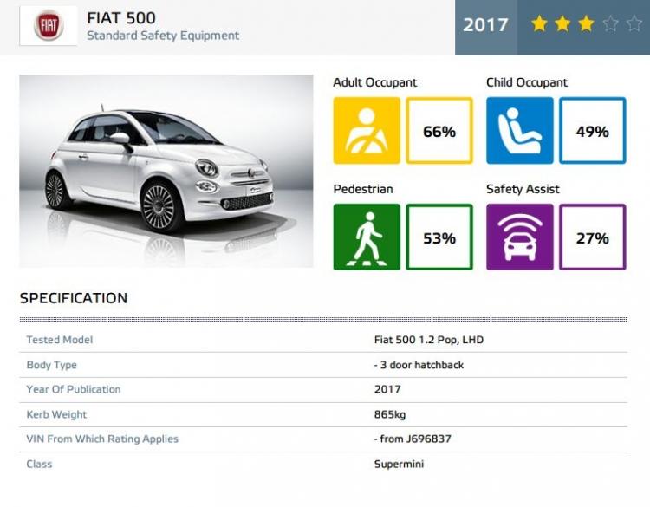Open the white Fiat 500 car photo
The height and width of the screenshot is (507, 650).
tap(166, 171)
